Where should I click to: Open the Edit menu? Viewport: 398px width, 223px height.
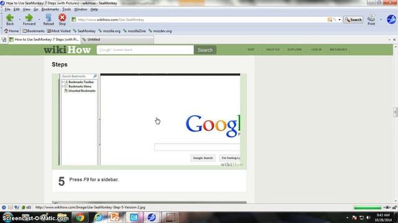tap(17, 9)
